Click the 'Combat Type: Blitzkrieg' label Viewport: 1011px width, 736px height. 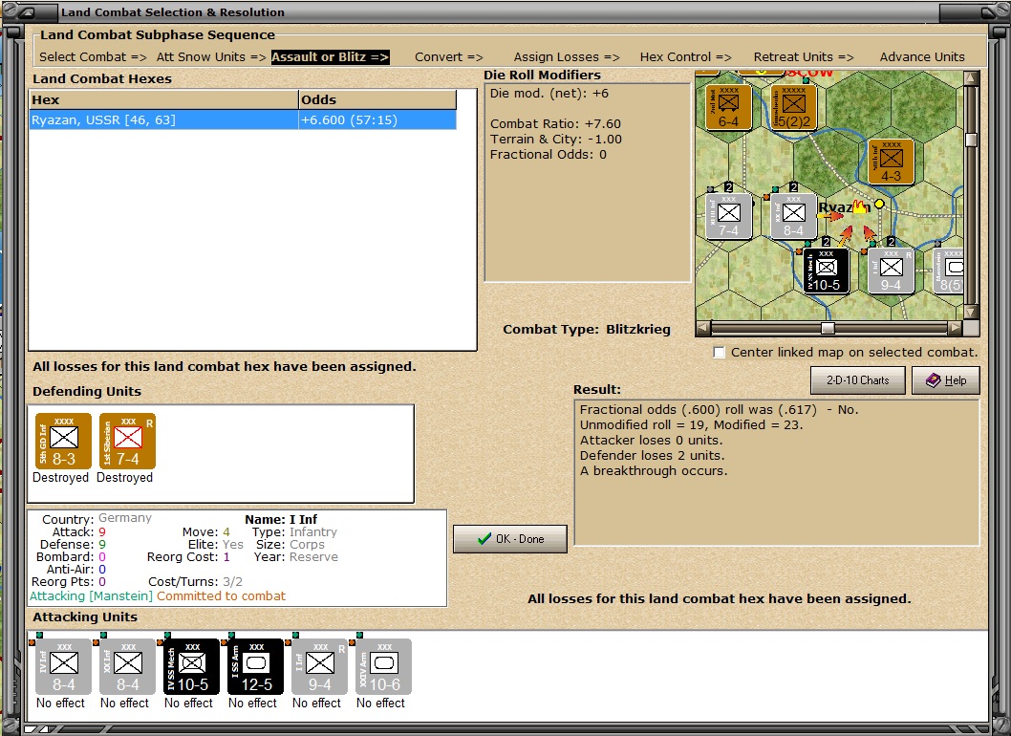click(587, 330)
